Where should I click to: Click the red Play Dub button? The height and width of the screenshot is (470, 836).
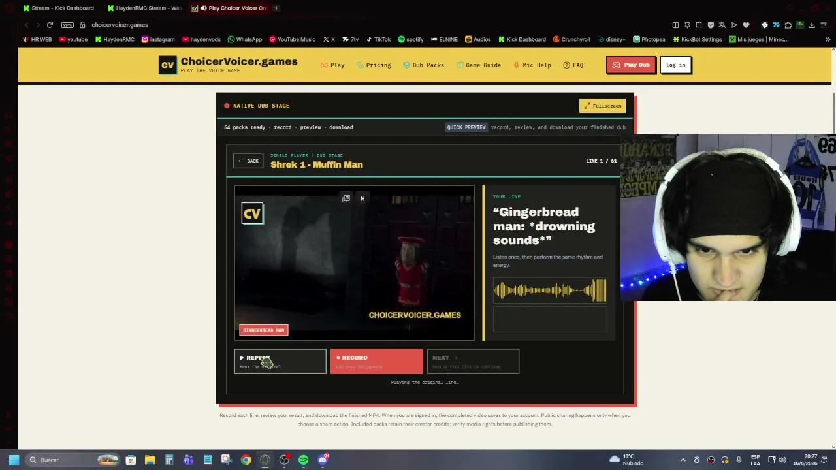[x=631, y=65]
